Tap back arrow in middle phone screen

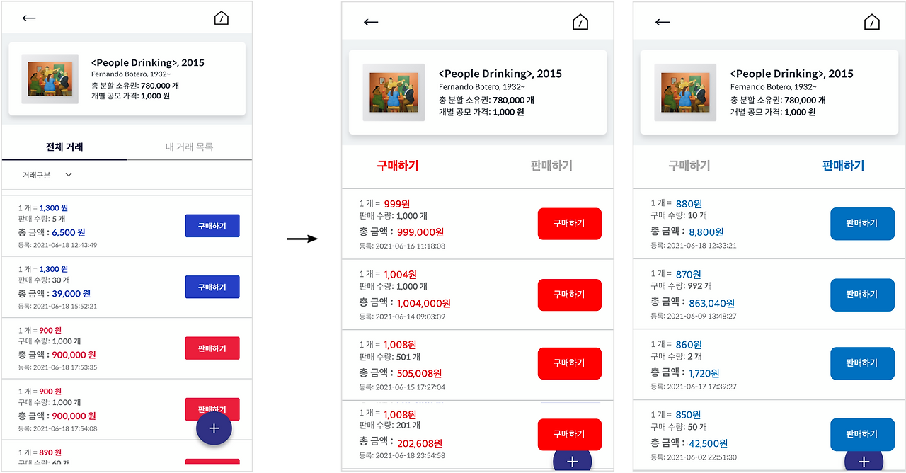(371, 22)
